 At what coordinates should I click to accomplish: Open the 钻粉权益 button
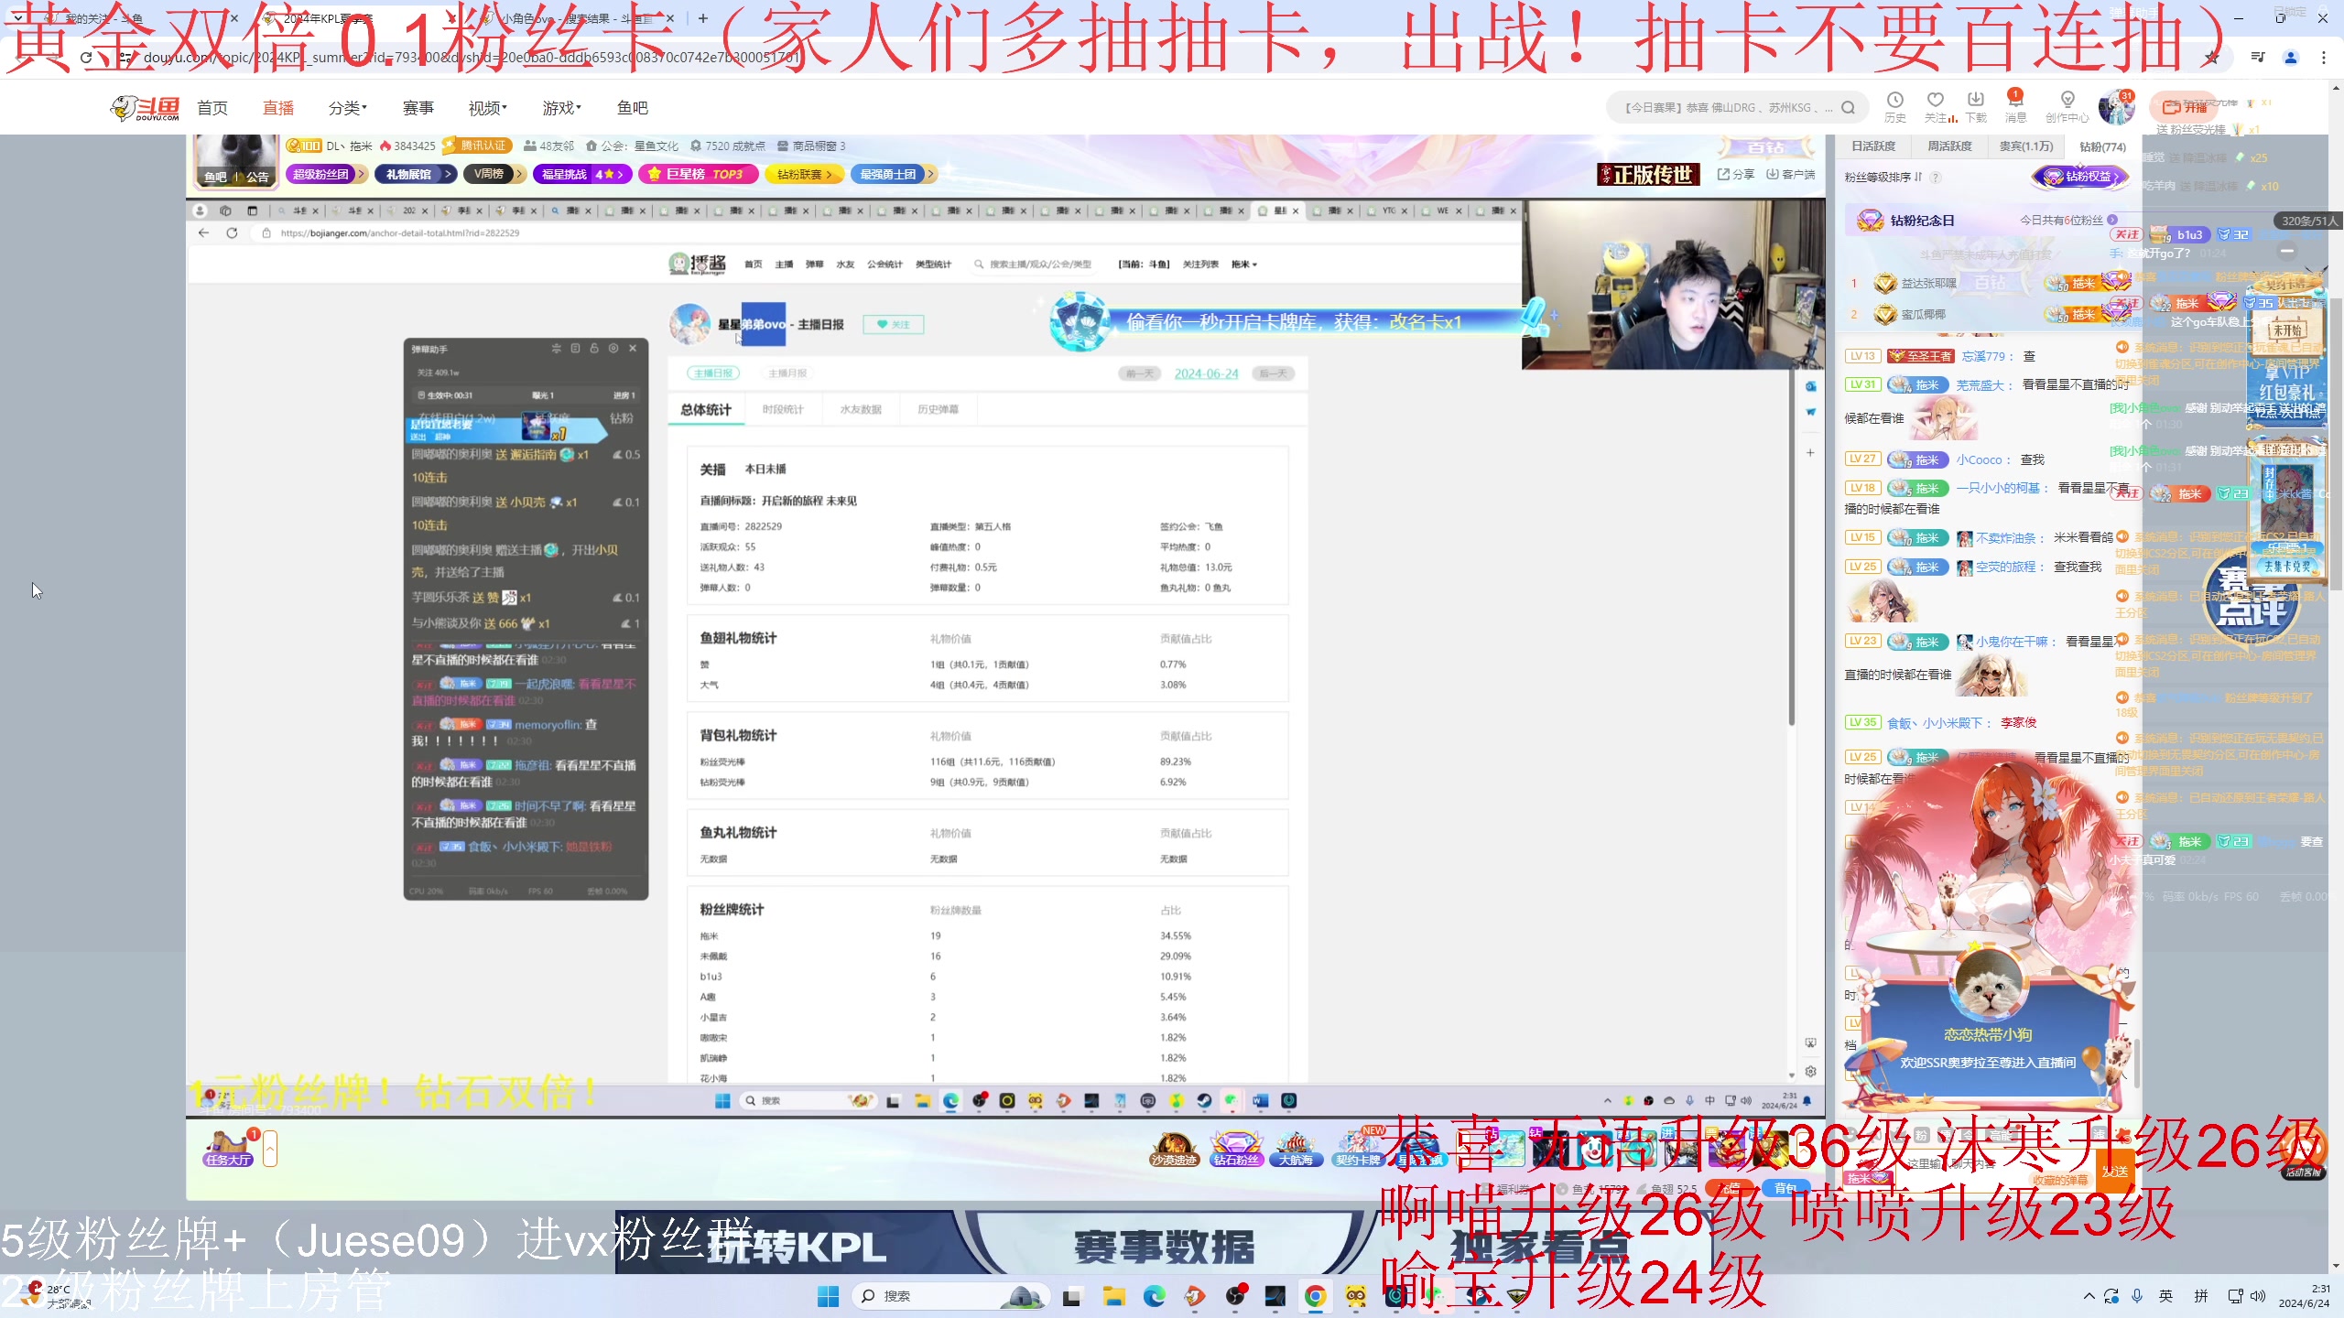(x=2079, y=177)
